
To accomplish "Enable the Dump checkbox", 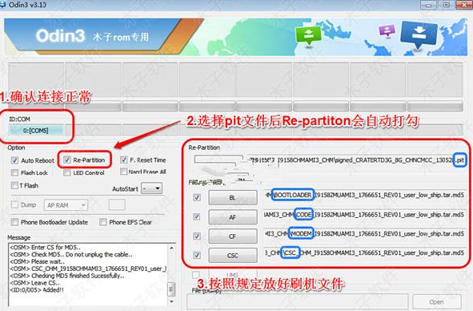I will point(14,204).
